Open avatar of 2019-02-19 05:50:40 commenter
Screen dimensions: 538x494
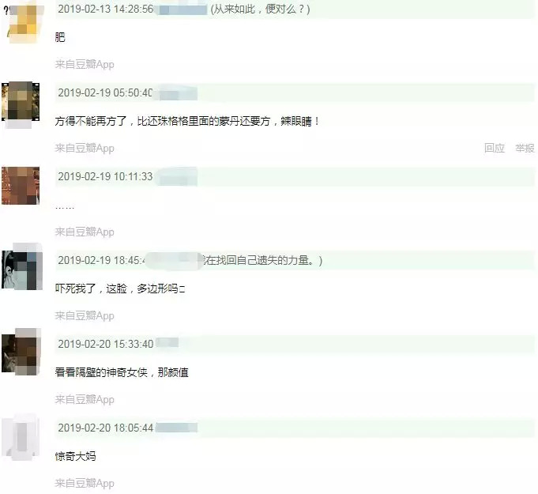21,102
